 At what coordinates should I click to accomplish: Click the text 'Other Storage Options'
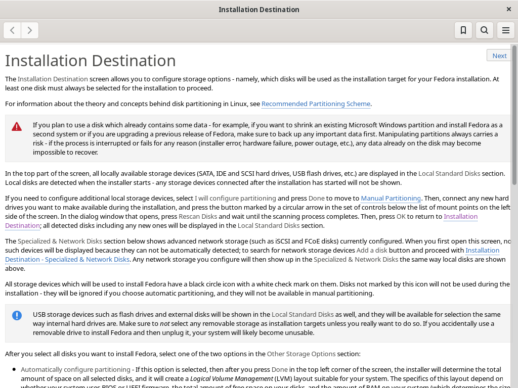click(301, 354)
